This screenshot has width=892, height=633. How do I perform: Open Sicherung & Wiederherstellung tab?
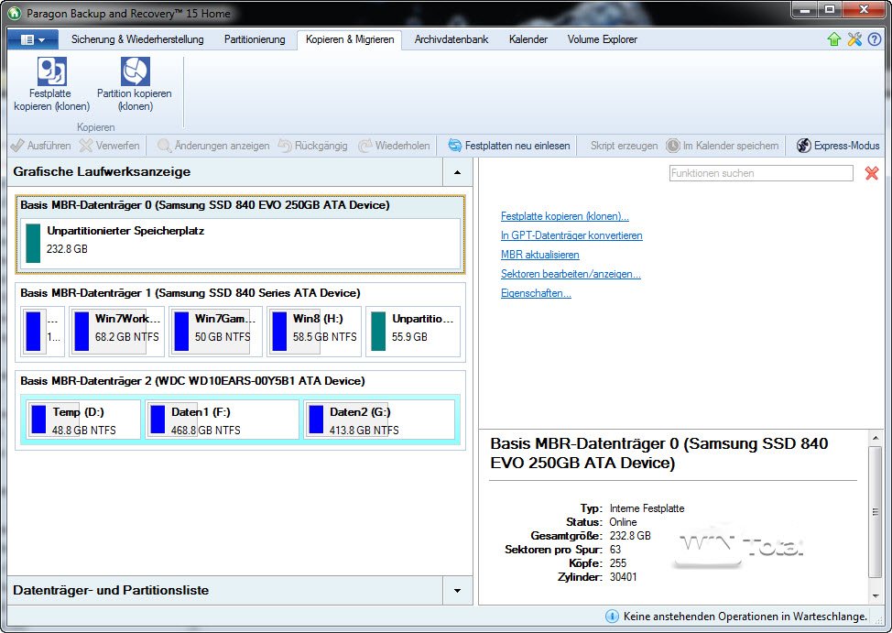click(137, 39)
